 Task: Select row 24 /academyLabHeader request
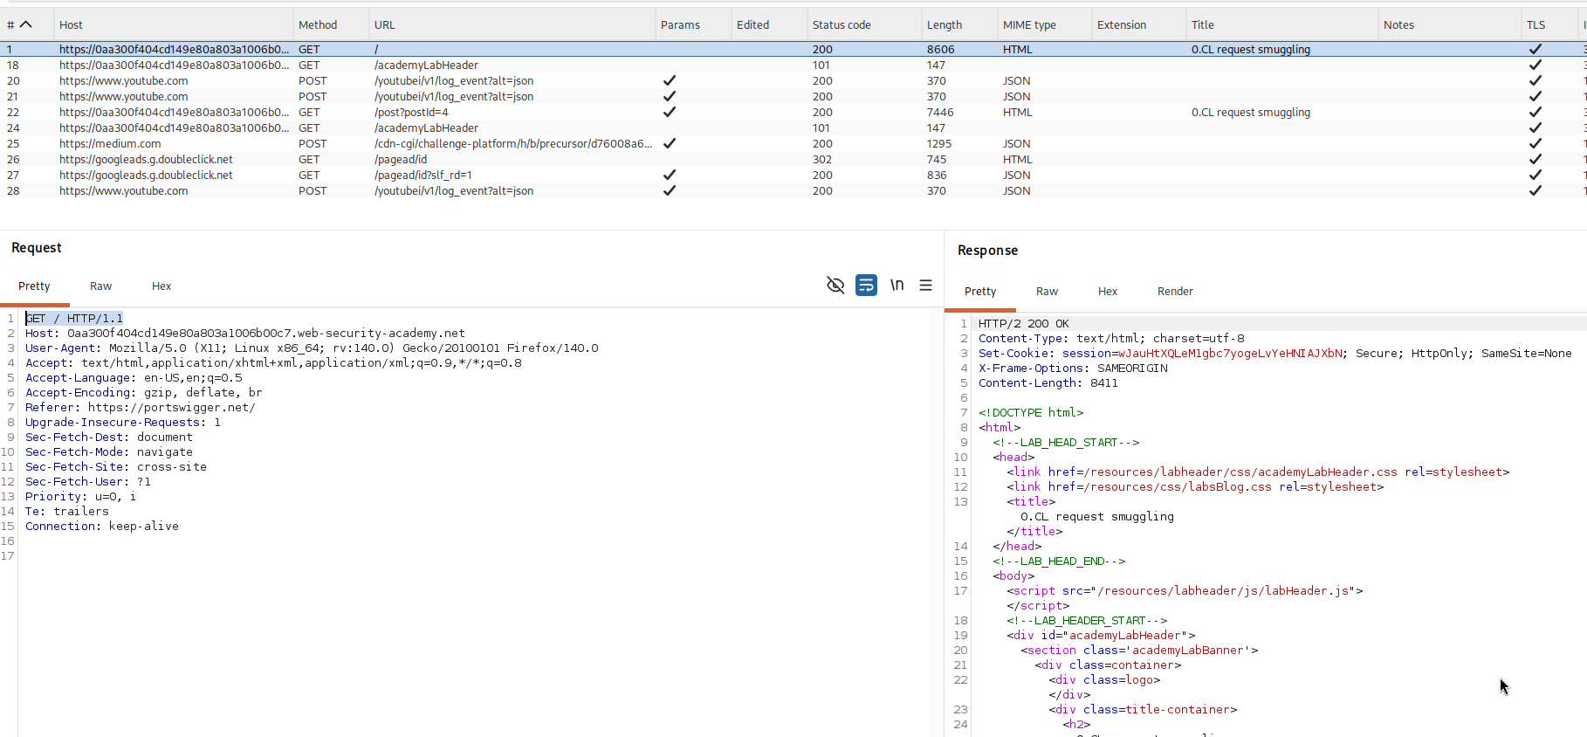coord(793,127)
